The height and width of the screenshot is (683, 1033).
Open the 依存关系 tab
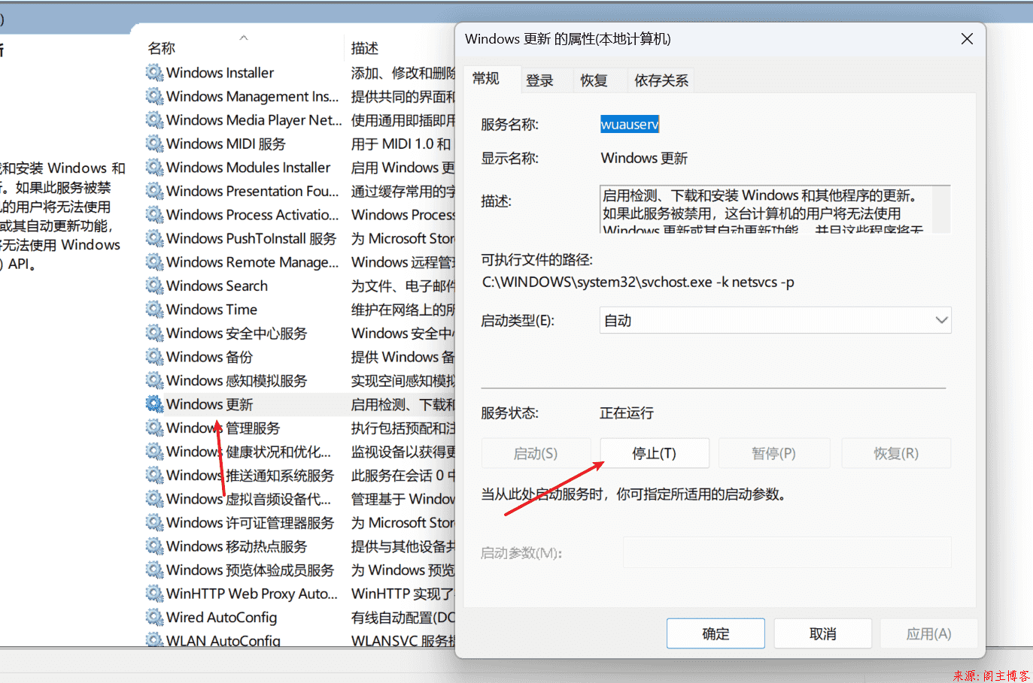pyautogui.click(x=661, y=80)
